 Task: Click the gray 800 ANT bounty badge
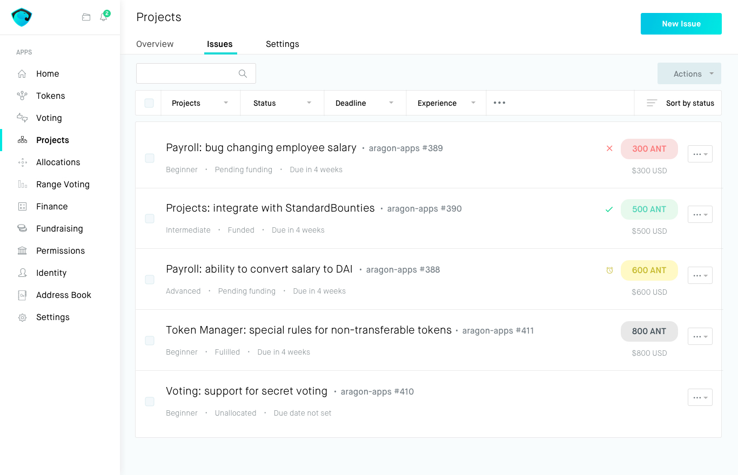click(x=649, y=331)
